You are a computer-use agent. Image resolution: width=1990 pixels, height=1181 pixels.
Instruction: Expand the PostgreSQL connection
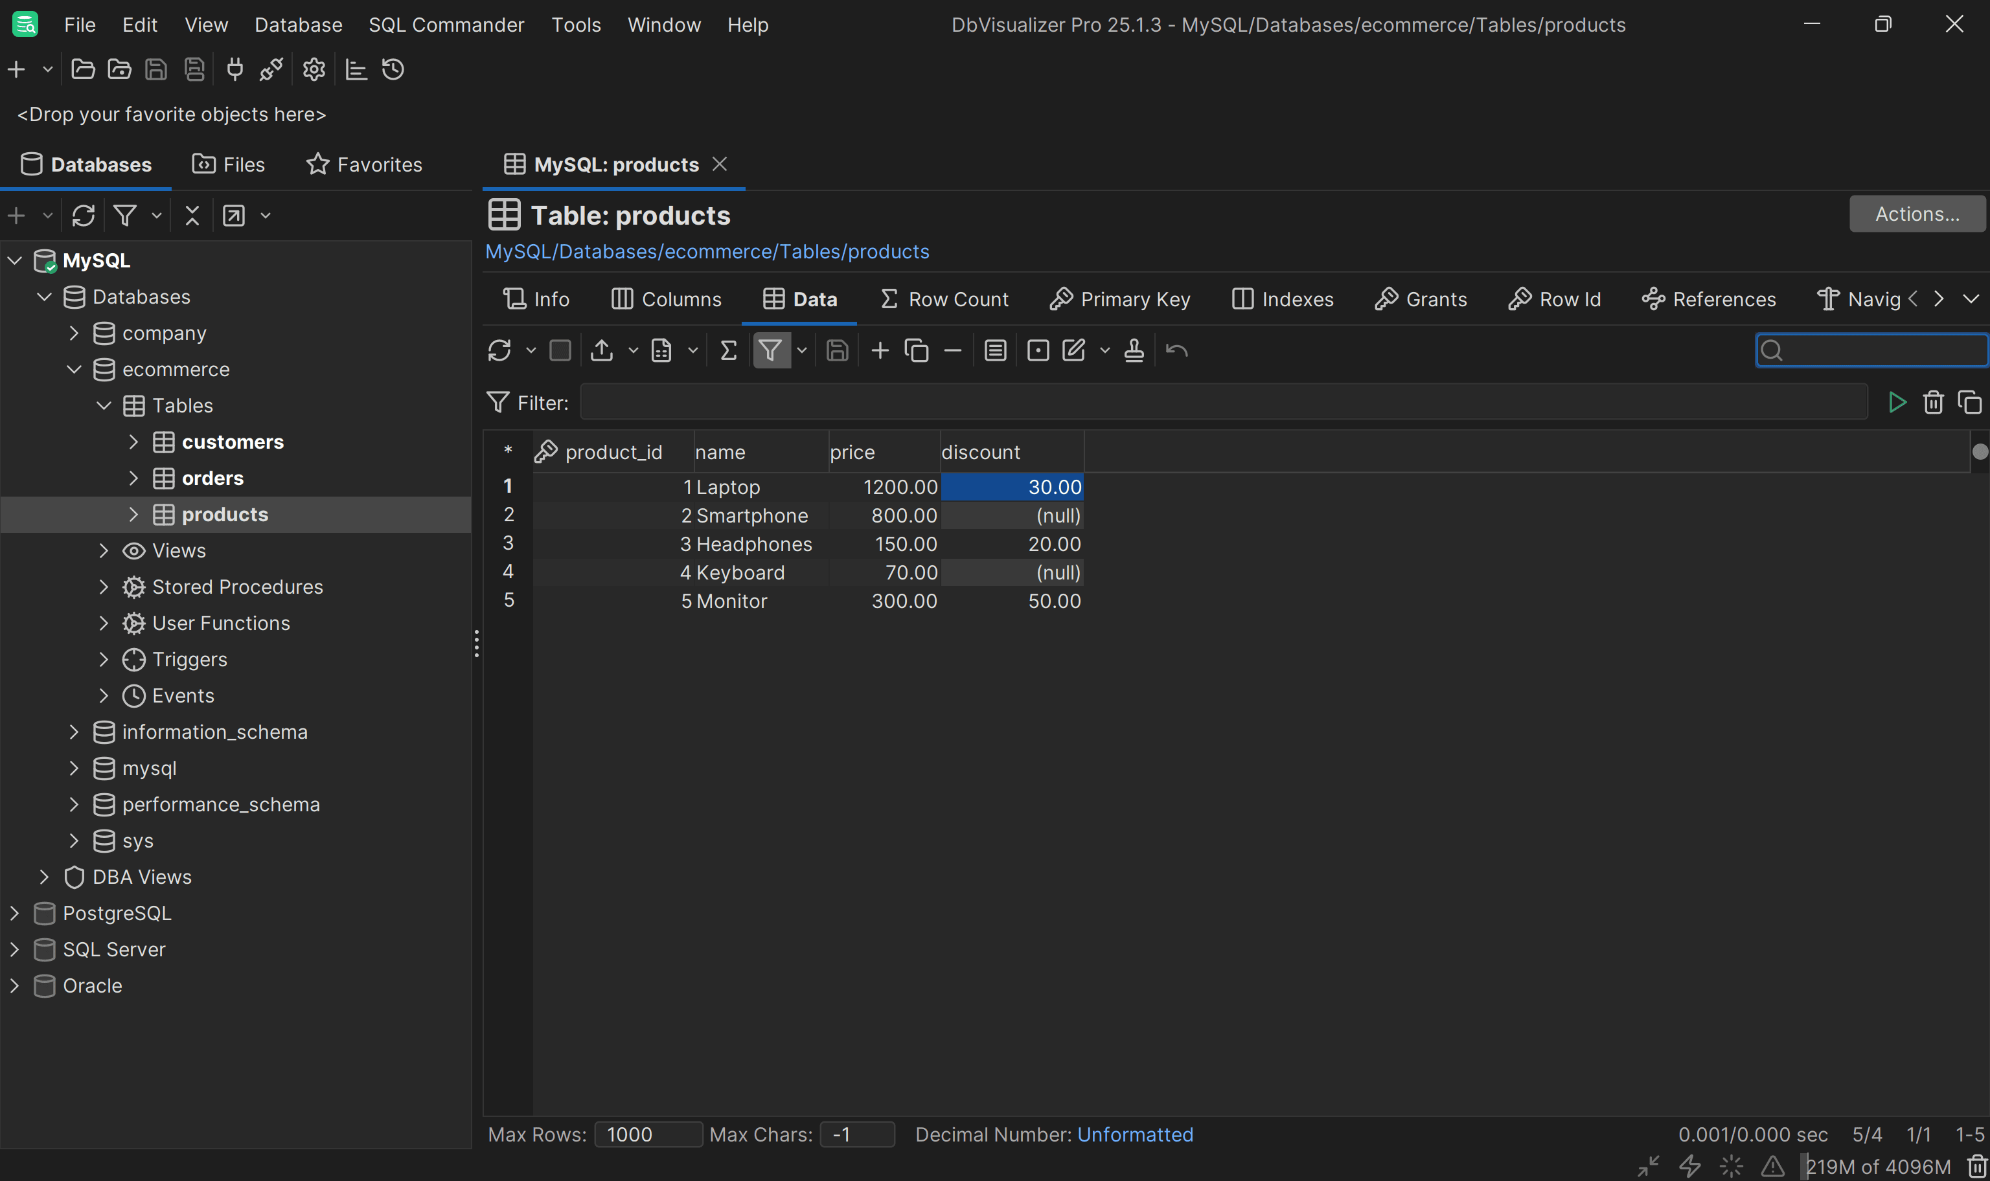tap(14, 913)
